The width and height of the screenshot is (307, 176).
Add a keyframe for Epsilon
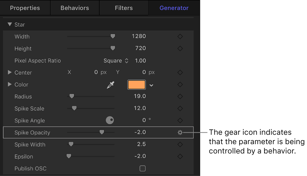(x=180, y=156)
